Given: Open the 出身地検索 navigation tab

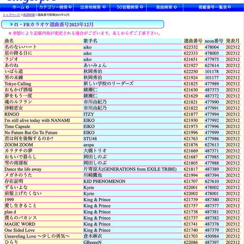Looking at the screenshot, I should (x=92, y=7).
